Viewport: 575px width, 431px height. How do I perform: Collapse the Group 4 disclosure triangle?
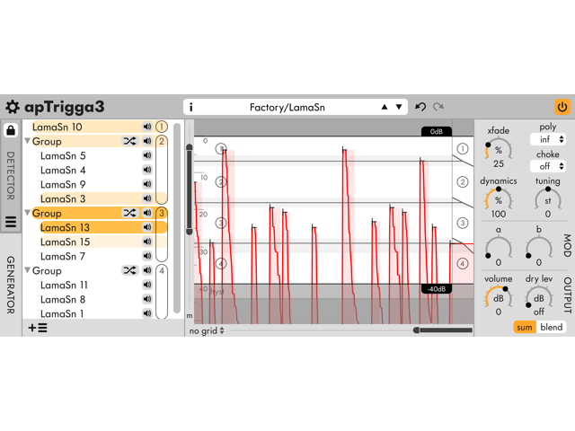(x=27, y=270)
